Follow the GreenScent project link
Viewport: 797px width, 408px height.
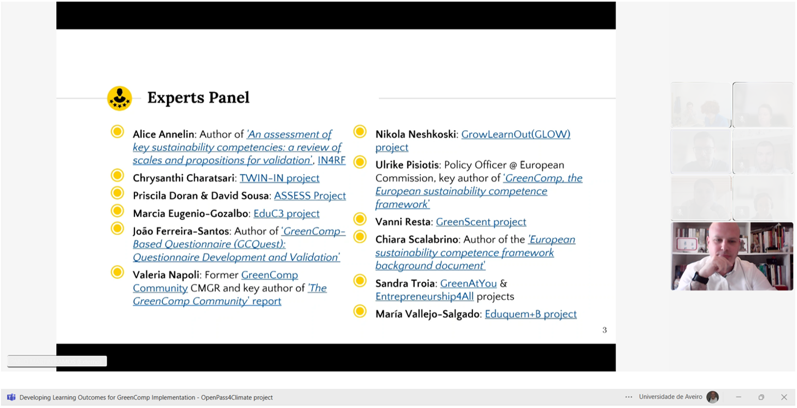(481, 222)
